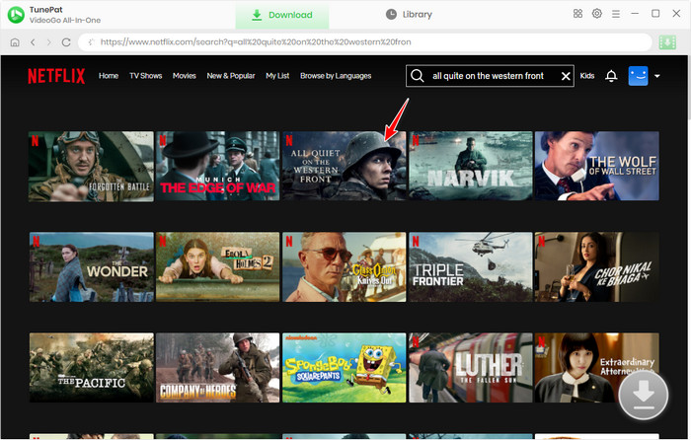Open the Narvik thumbnail

click(471, 166)
